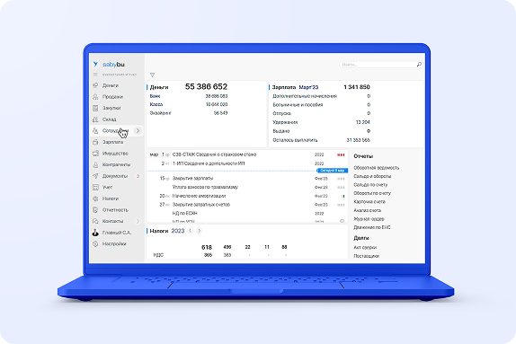Expand the Контакты submenu arrow
516x344 pixels.
138,221
